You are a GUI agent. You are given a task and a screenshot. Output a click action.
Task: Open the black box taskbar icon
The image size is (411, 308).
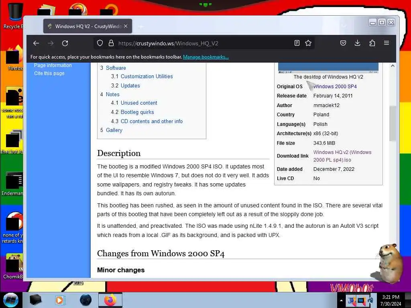(x=35, y=300)
